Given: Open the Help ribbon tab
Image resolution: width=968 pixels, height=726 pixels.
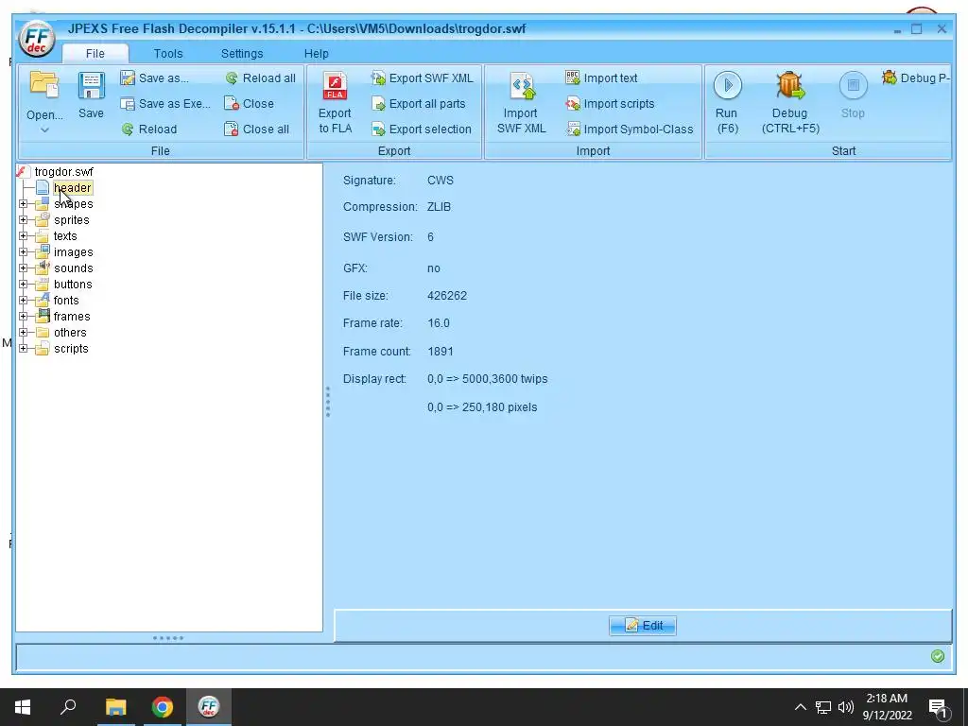Looking at the screenshot, I should click(316, 54).
